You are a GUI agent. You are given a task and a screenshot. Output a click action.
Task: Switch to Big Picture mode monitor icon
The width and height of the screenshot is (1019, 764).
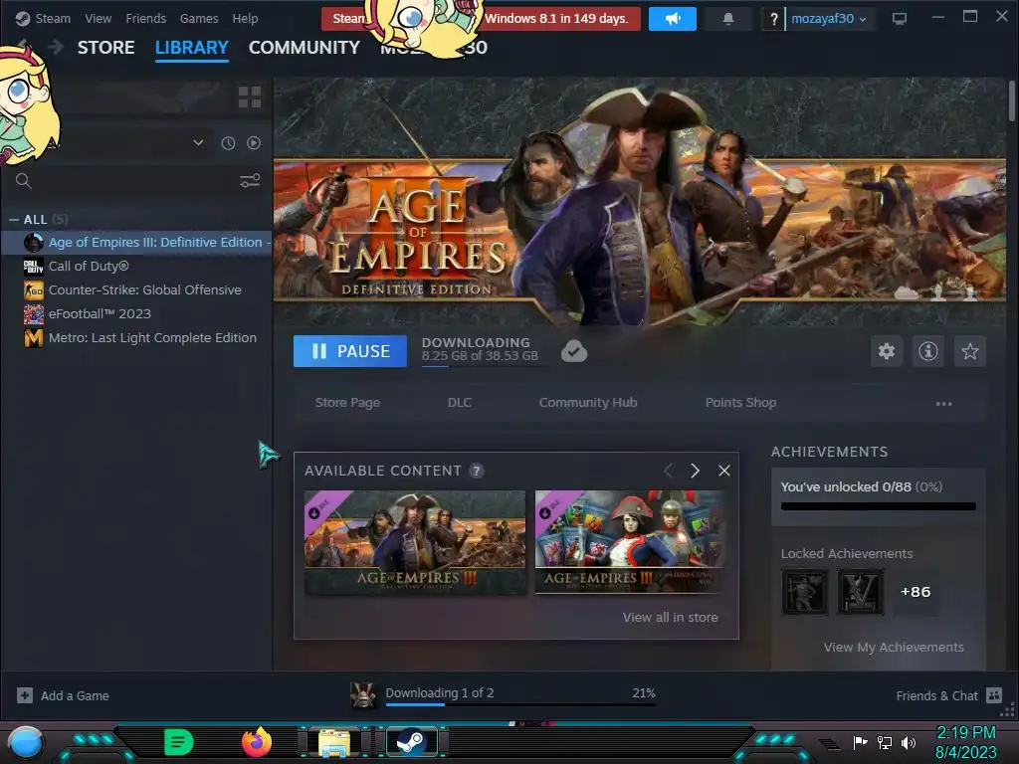point(900,19)
